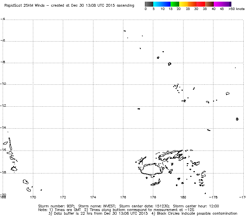Click the note '1) Times are GMT'

click(65, 210)
